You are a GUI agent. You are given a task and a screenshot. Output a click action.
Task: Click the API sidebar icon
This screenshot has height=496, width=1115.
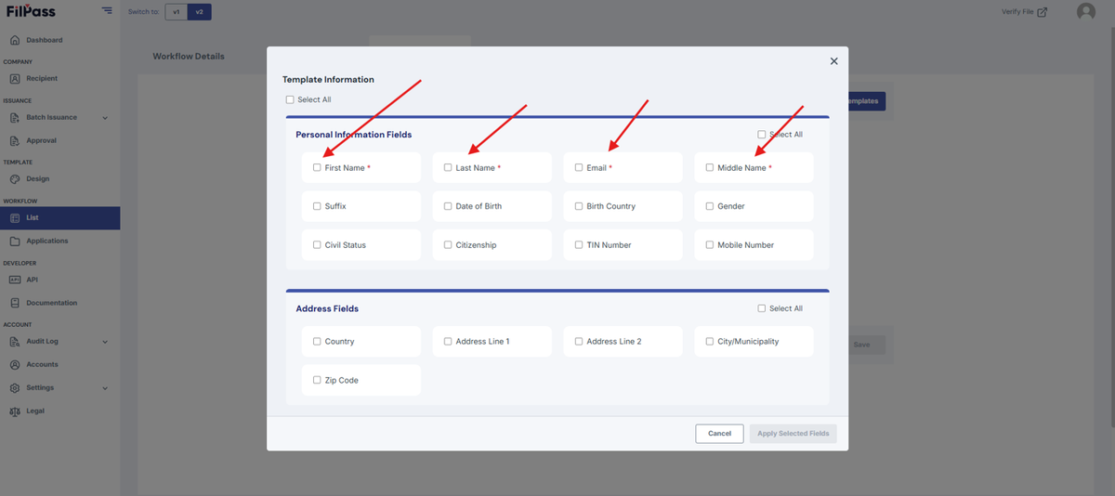coord(15,280)
